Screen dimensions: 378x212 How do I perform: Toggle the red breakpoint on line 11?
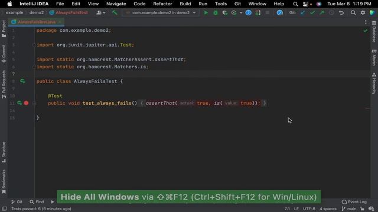pyautogui.click(x=26, y=103)
